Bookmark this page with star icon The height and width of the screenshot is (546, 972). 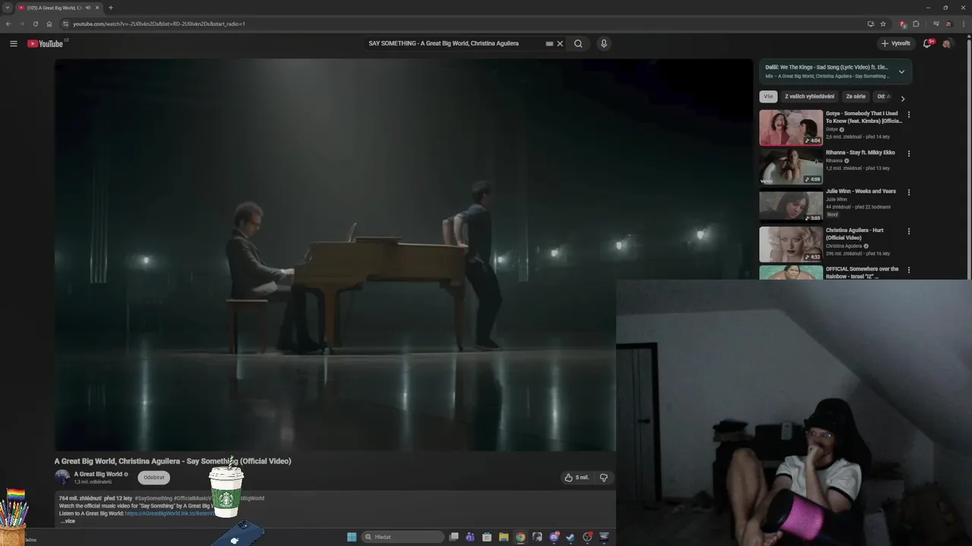(883, 24)
